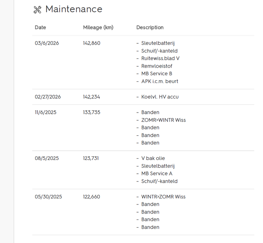Click the 02/27/2026 date entry
This screenshot has height=243, width=263.
click(x=48, y=97)
